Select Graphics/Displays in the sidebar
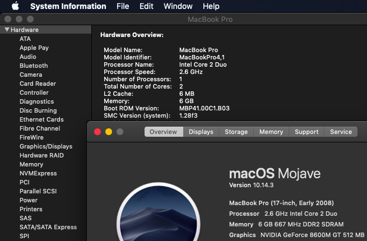The height and width of the screenshot is (241, 367). coord(46,146)
